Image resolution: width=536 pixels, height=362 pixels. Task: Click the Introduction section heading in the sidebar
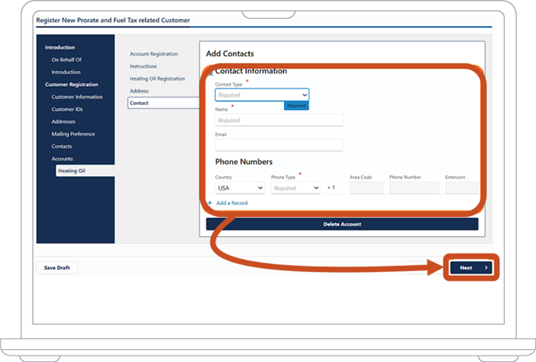[x=60, y=47]
